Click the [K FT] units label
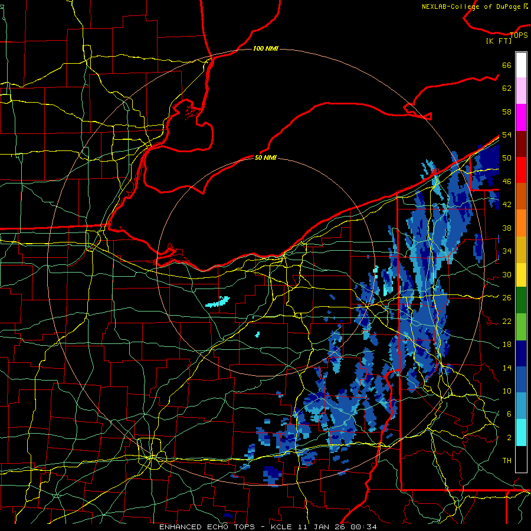 pyautogui.click(x=499, y=41)
